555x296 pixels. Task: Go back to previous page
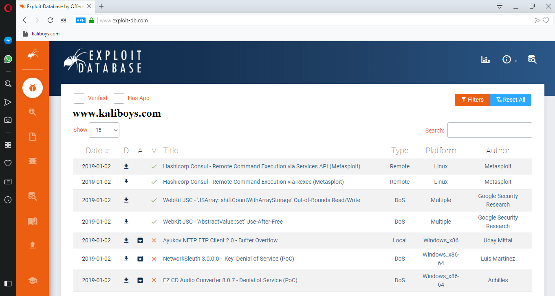tap(24, 20)
